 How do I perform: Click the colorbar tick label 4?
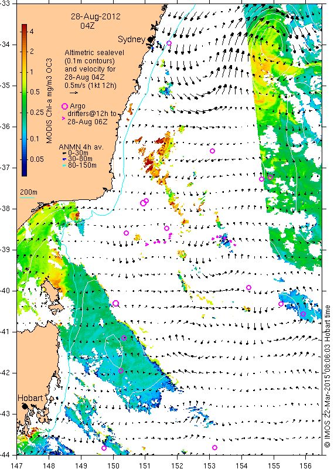32,32
